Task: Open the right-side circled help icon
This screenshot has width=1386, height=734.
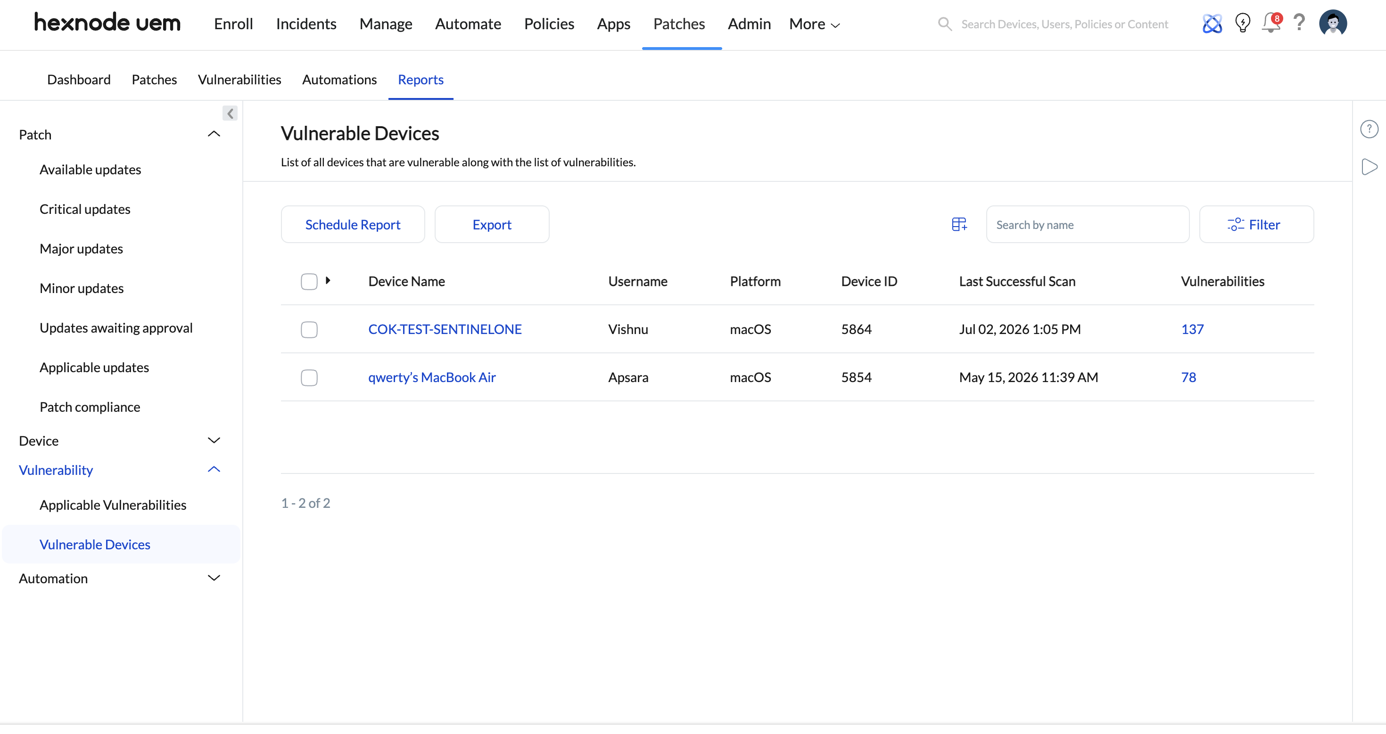Action: point(1369,129)
